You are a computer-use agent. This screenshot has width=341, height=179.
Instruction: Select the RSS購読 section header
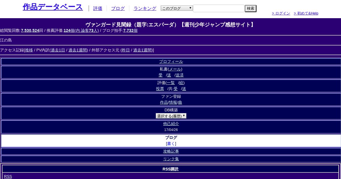[170, 169]
